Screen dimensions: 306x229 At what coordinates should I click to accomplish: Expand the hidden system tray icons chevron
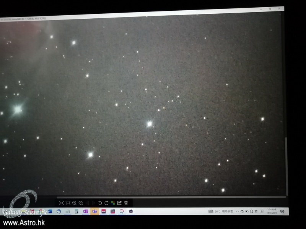click(x=237, y=211)
